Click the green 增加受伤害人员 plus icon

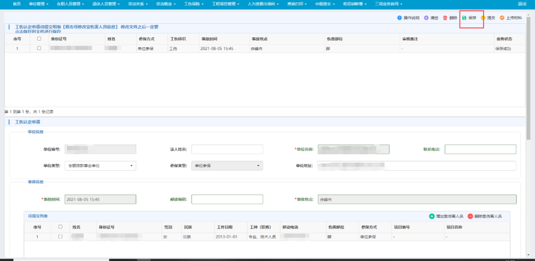pyautogui.click(x=432, y=216)
